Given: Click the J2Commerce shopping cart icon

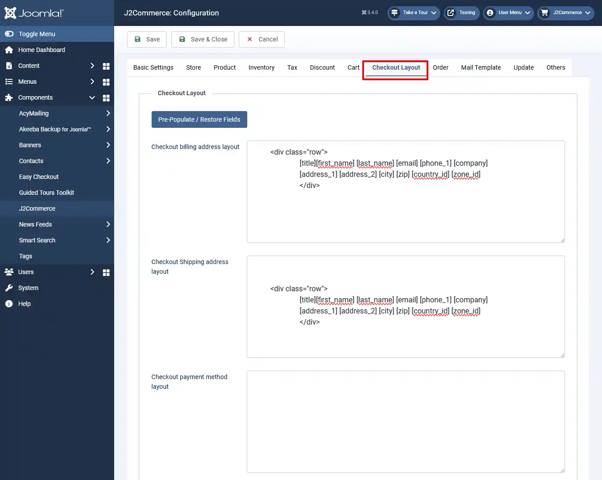Looking at the screenshot, I should pyautogui.click(x=545, y=13).
